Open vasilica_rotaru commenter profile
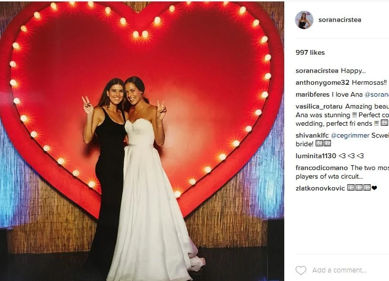The width and height of the screenshot is (389, 281). [319, 106]
